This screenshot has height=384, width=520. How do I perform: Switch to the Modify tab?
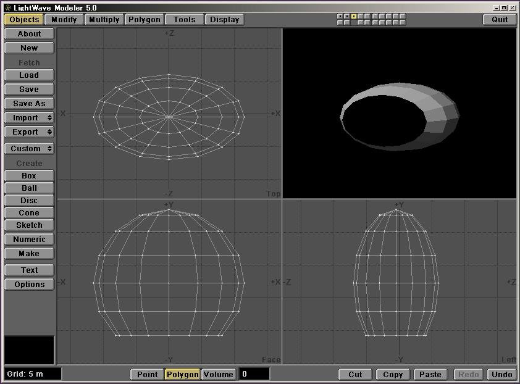click(x=64, y=20)
